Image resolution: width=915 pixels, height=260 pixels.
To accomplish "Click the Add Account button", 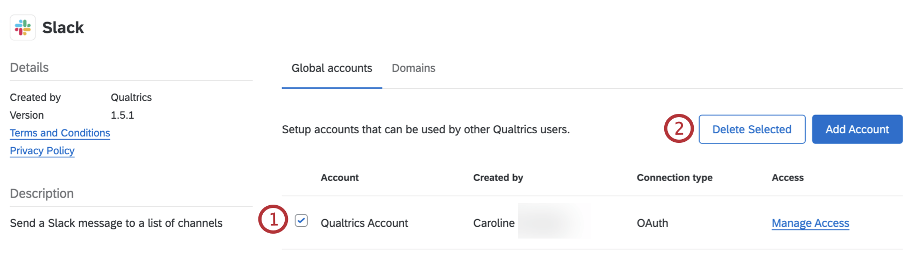I will [x=857, y=129].
